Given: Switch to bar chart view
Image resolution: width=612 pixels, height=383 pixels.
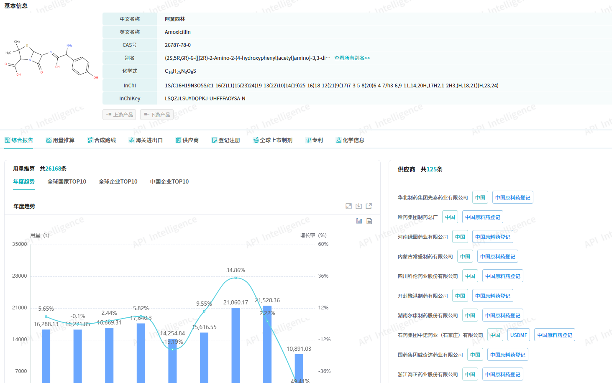Looking at the screenshot, I should point(359,221).
